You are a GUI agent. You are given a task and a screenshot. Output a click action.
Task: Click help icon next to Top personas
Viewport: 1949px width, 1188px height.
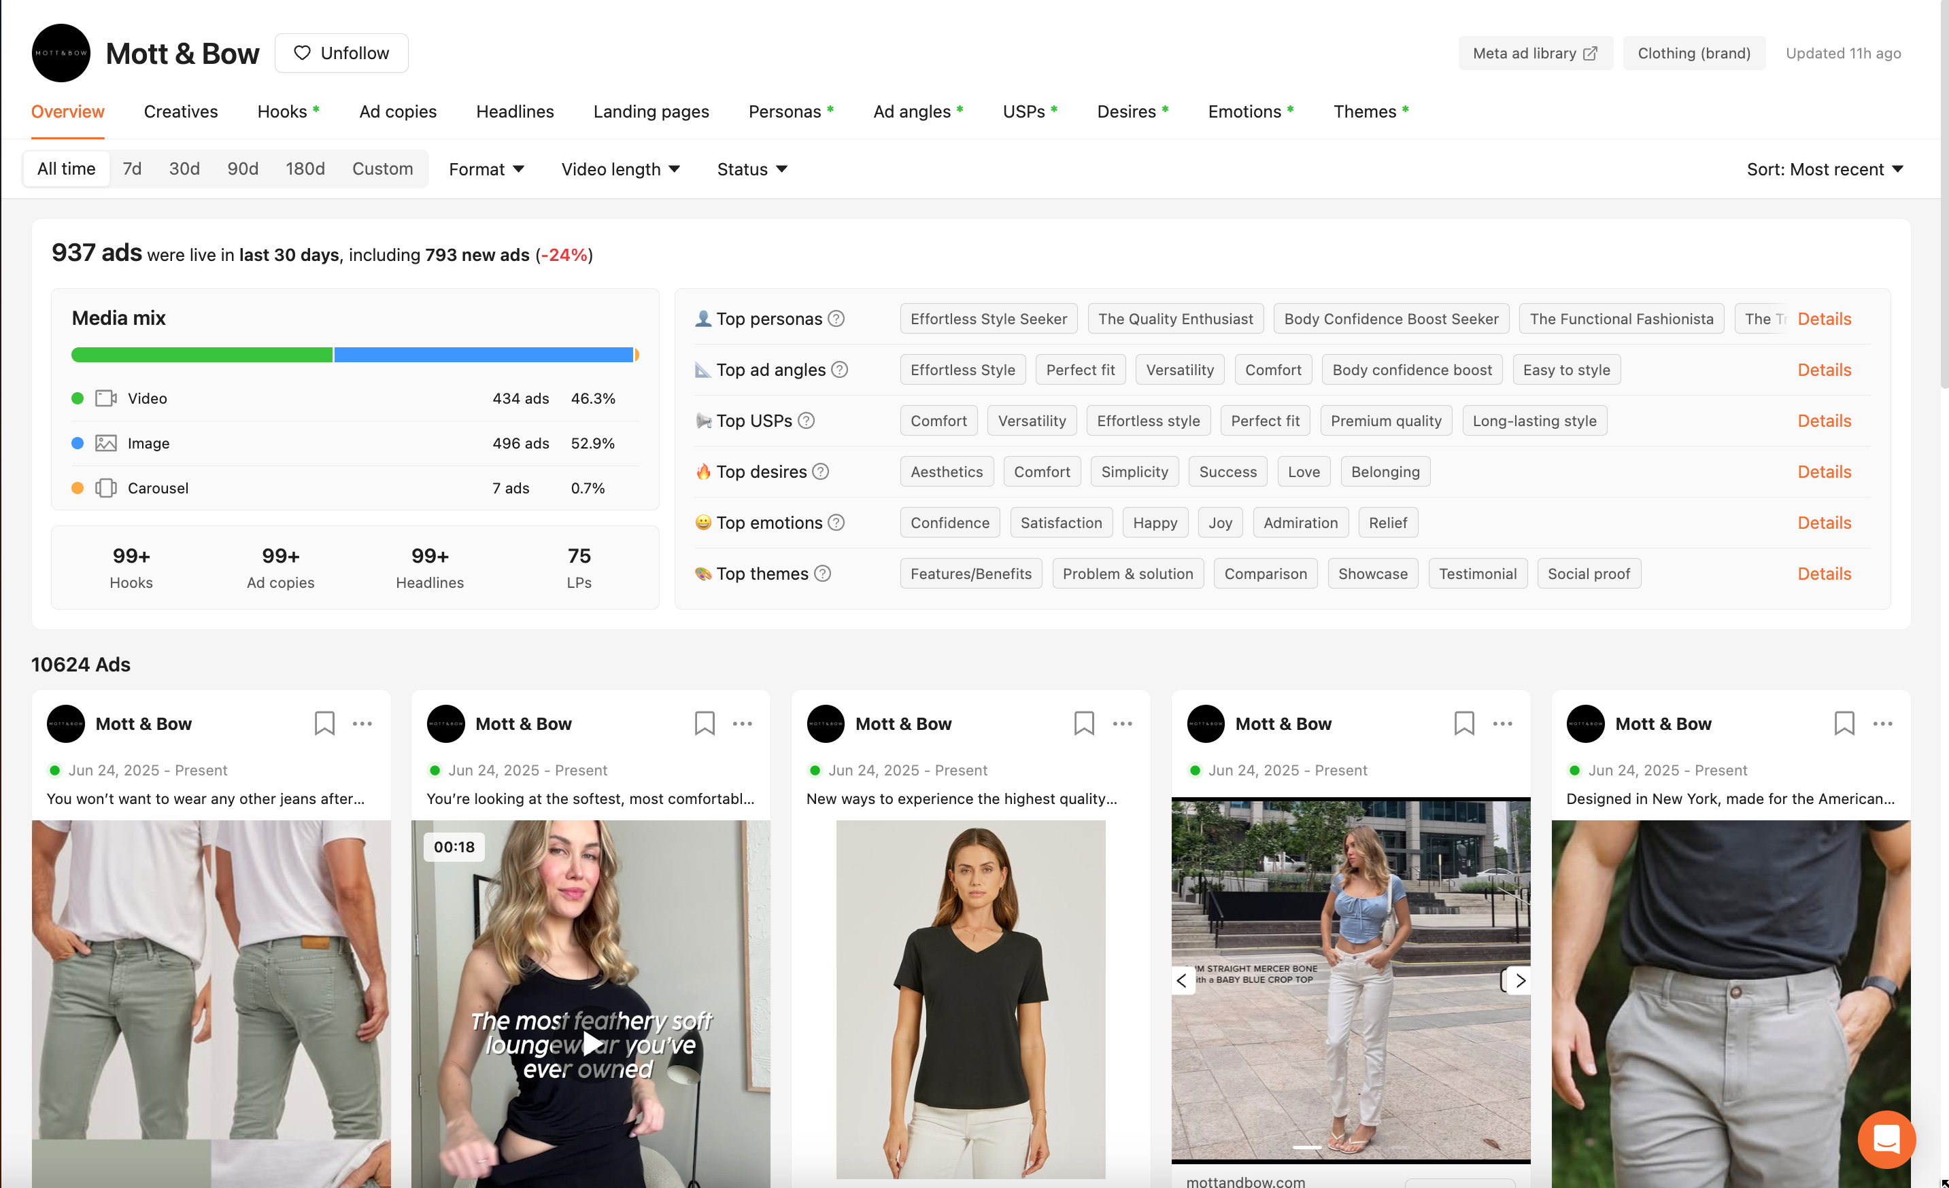[836, 319]
